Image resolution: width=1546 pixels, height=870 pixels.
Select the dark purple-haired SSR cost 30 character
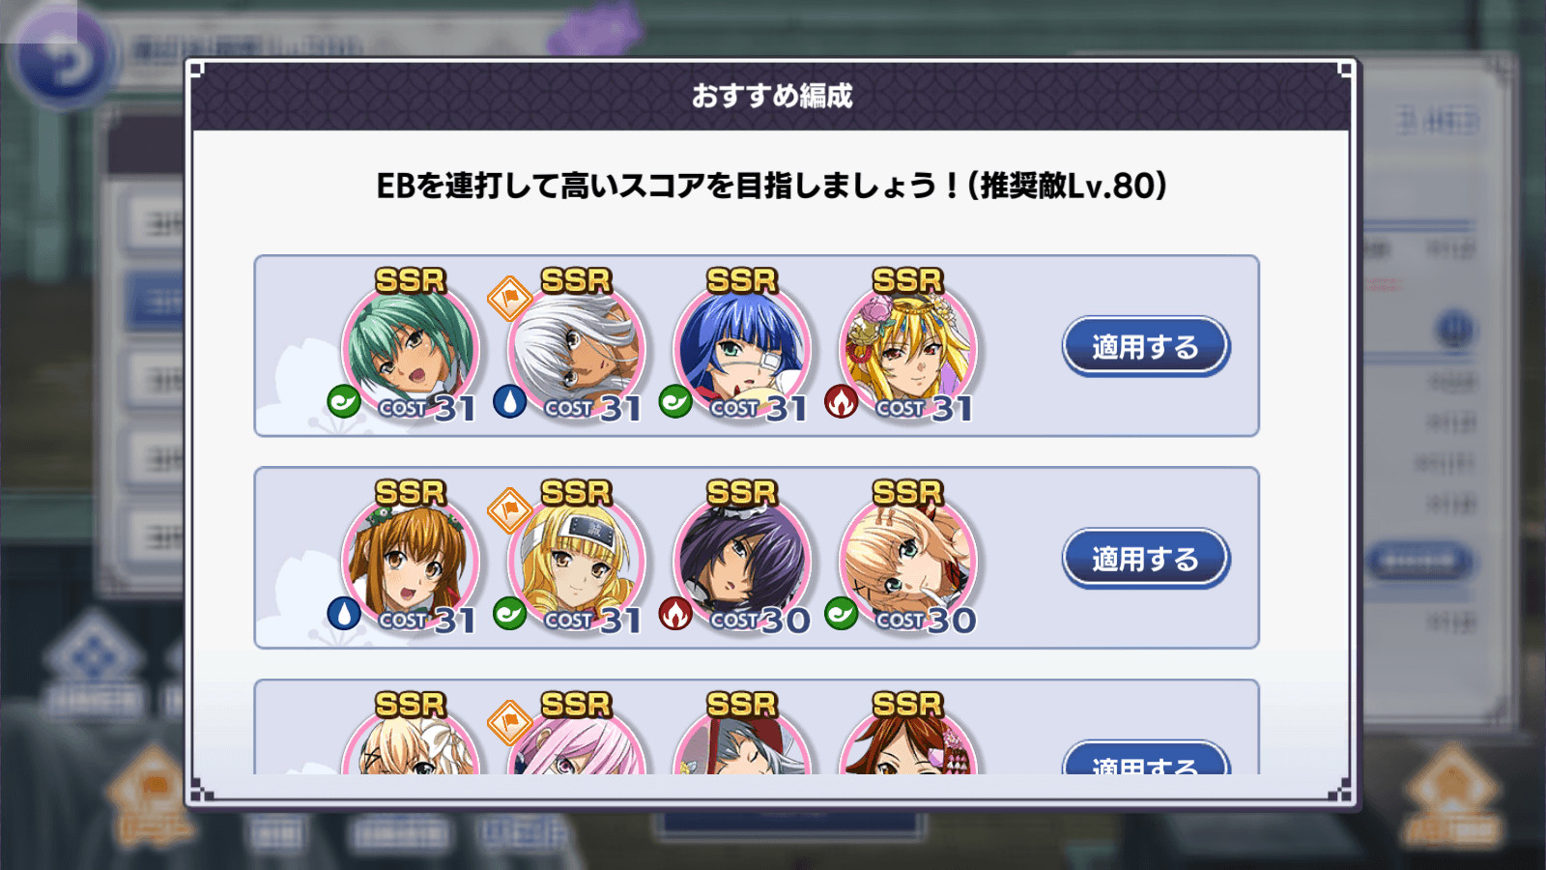coord(742,560)
